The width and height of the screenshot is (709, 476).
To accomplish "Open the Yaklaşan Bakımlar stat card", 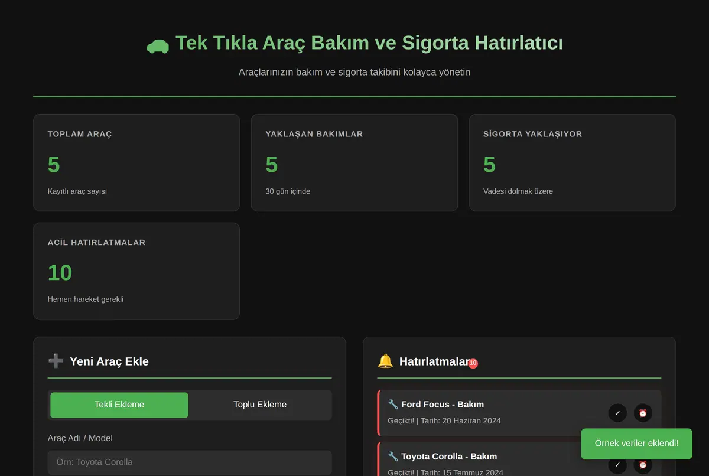I will pos(354,162).
